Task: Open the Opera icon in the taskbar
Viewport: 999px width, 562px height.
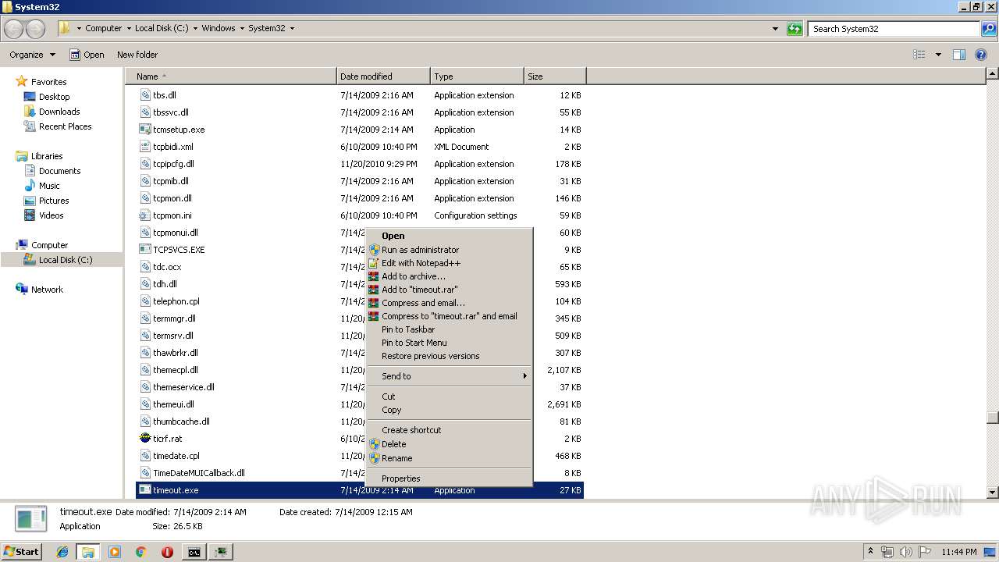Action: click(x=167, y=552)
